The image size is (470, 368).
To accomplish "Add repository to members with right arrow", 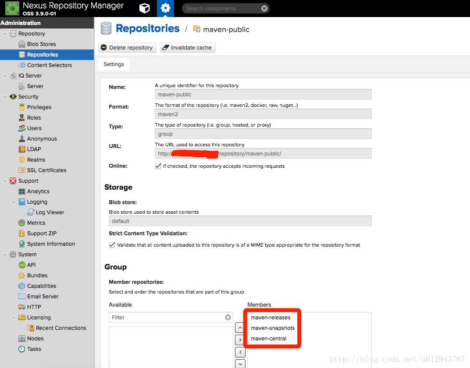I will [x=240, y=340].
